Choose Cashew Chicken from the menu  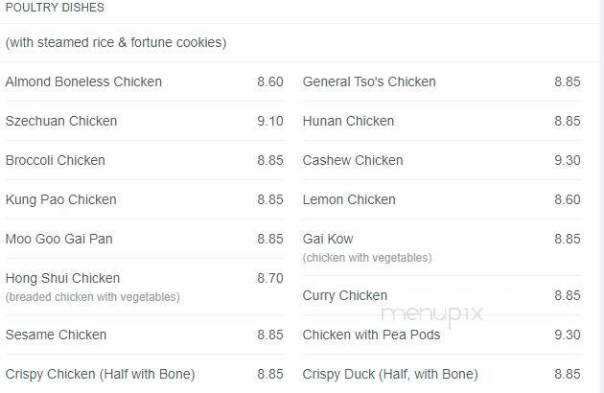(x=353, y=160)
